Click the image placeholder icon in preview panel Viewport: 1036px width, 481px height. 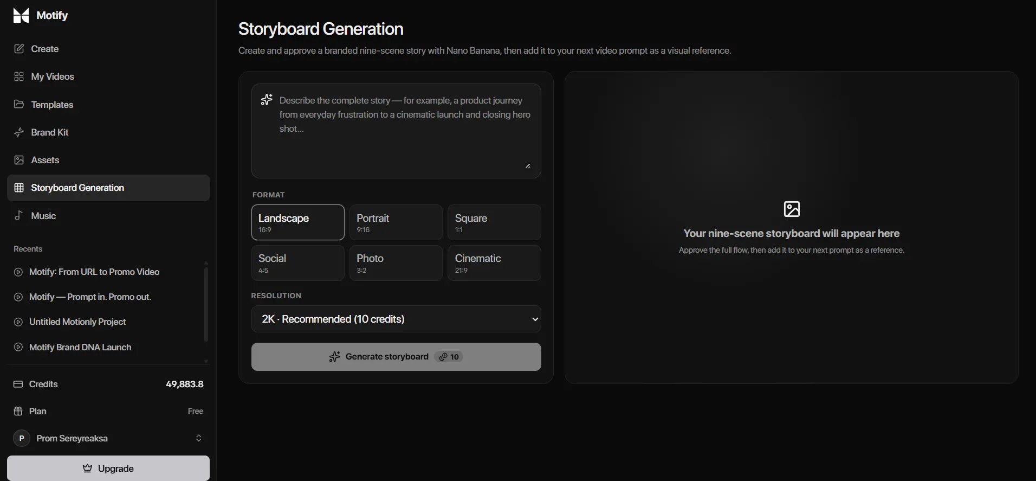792,209
